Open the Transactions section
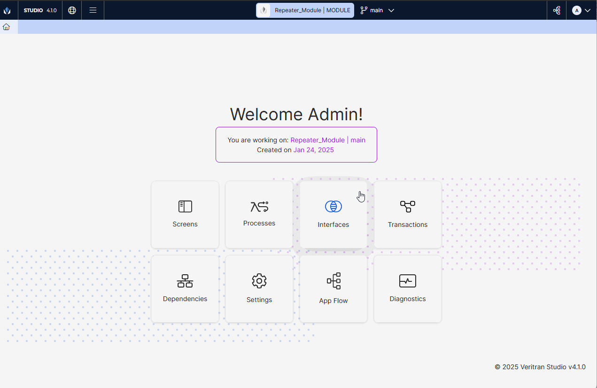 (407, 215)
